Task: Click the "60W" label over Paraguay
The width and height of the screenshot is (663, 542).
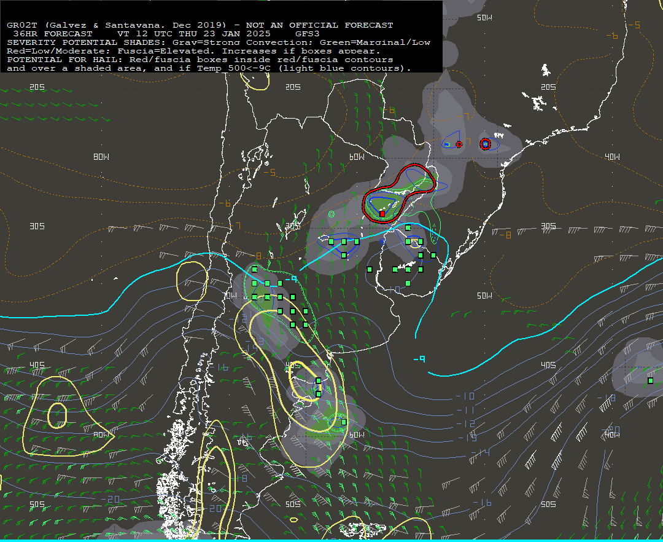Action: [357, 157]
